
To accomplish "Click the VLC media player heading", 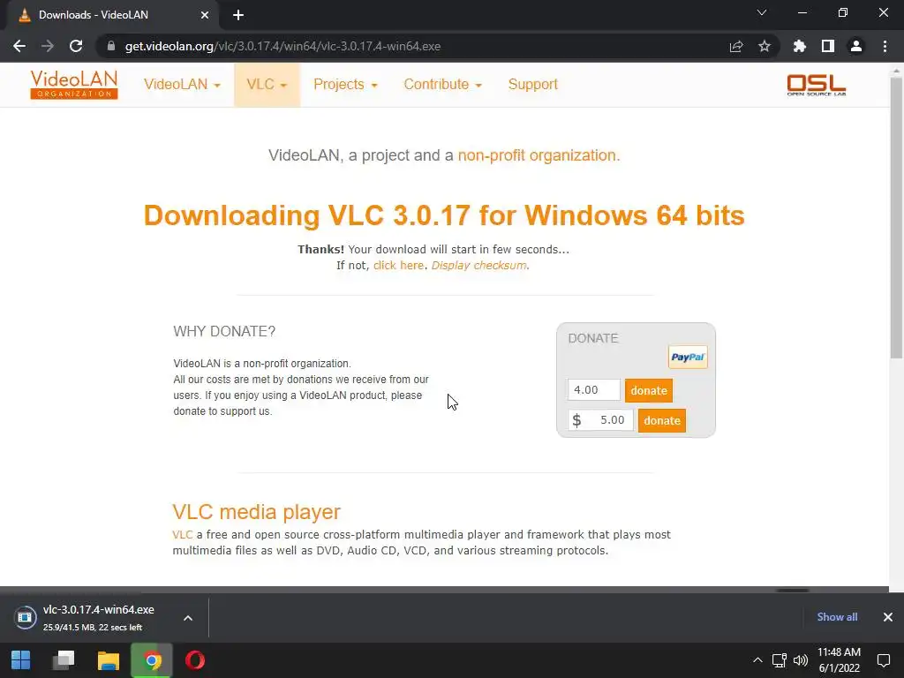I will click(257, 512).
